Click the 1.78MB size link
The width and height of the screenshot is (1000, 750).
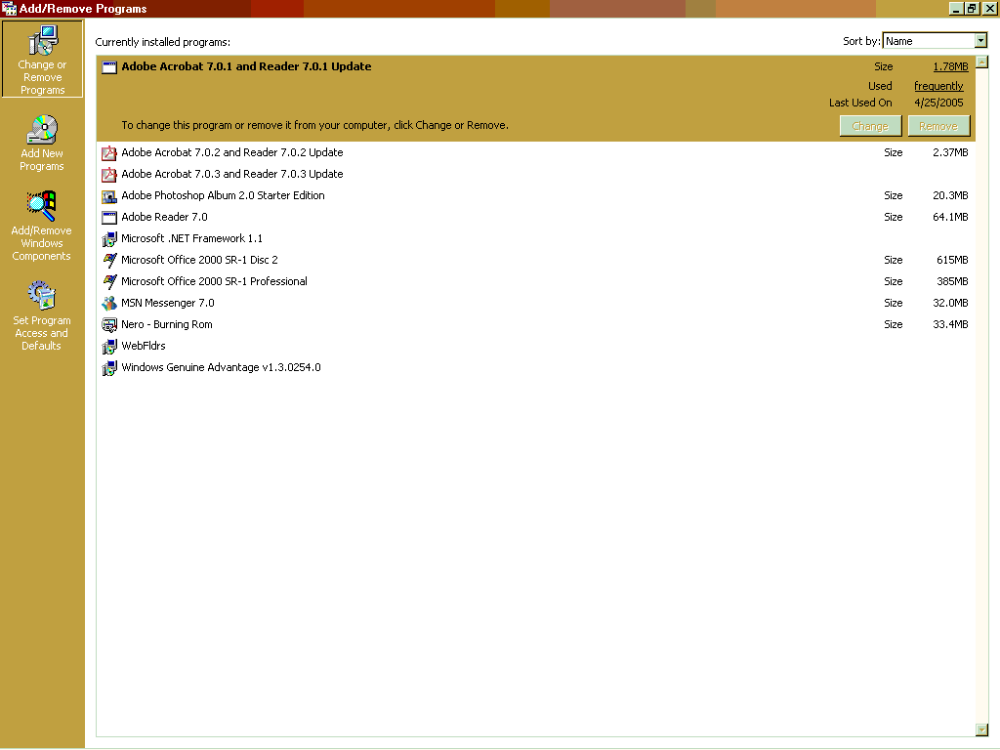point(950,66)
